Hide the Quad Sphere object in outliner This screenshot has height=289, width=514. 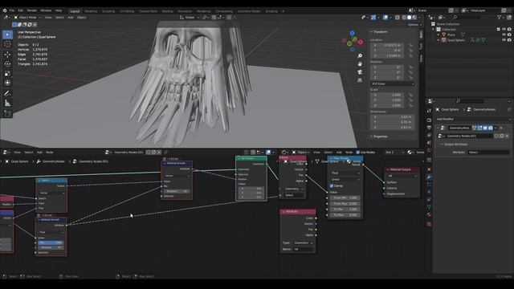pos(504,40)
